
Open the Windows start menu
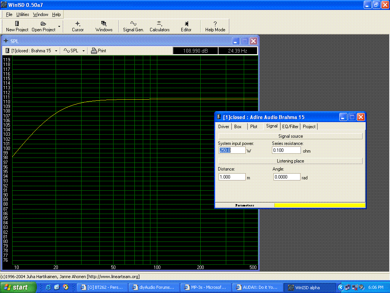click(18, 287)
